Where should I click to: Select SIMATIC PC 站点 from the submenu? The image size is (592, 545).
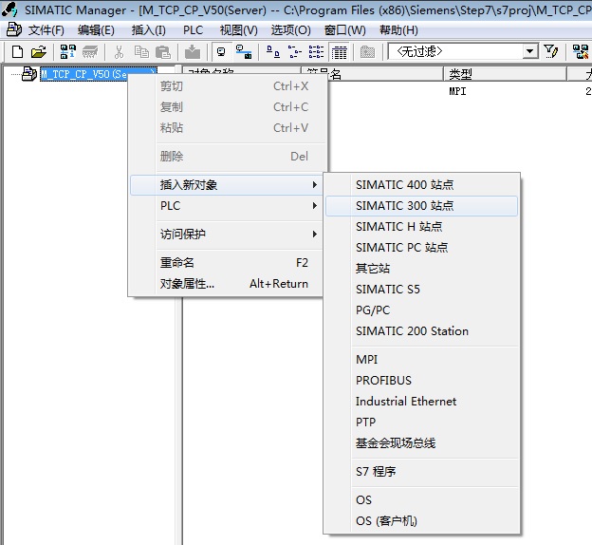point(421,248)
